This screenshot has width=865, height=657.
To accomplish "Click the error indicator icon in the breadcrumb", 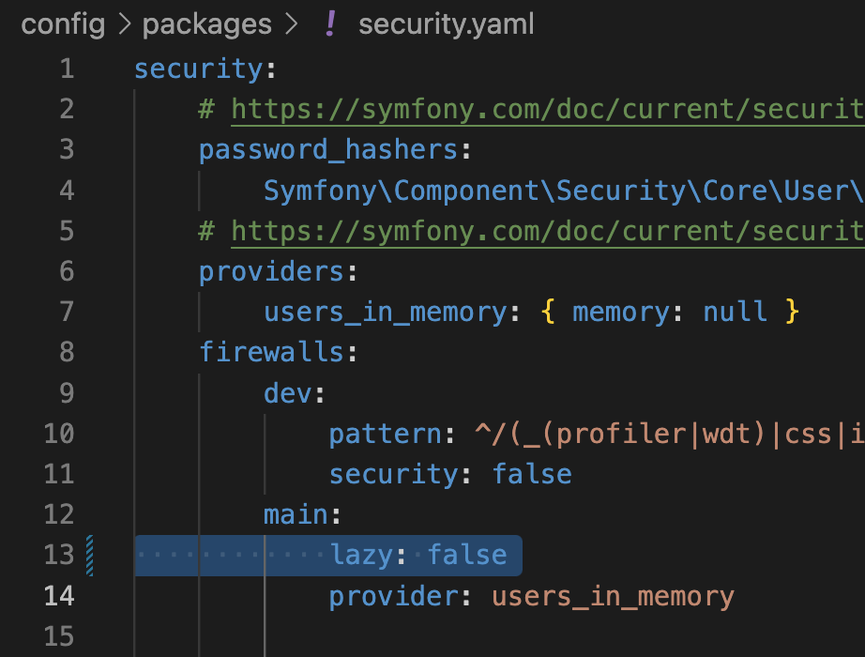I will click(330, 23).
